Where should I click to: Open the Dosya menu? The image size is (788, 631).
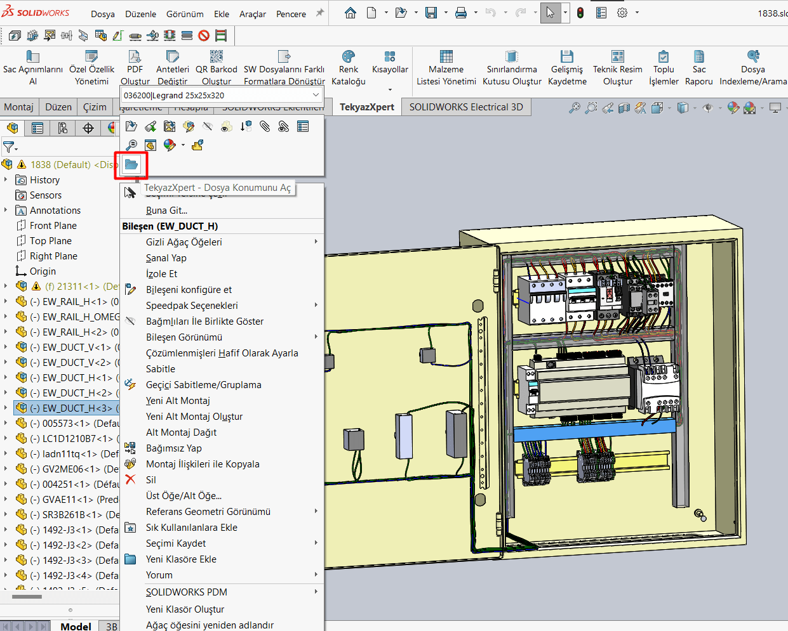pyautogui.click(x=103, y=14)
